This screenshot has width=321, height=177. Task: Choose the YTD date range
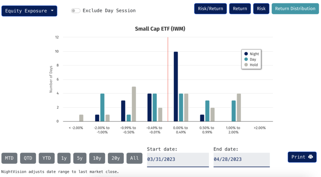click(x=47, y=158)
